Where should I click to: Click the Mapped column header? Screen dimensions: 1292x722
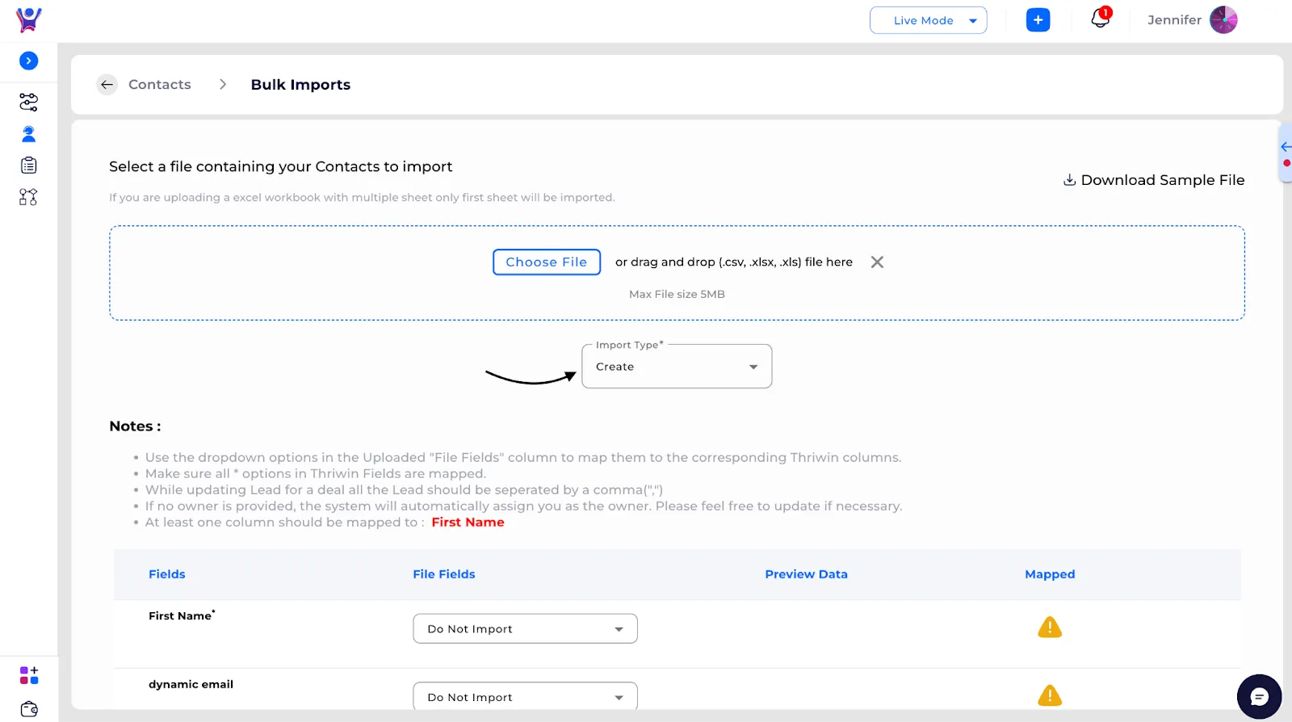click(1050, 574)
